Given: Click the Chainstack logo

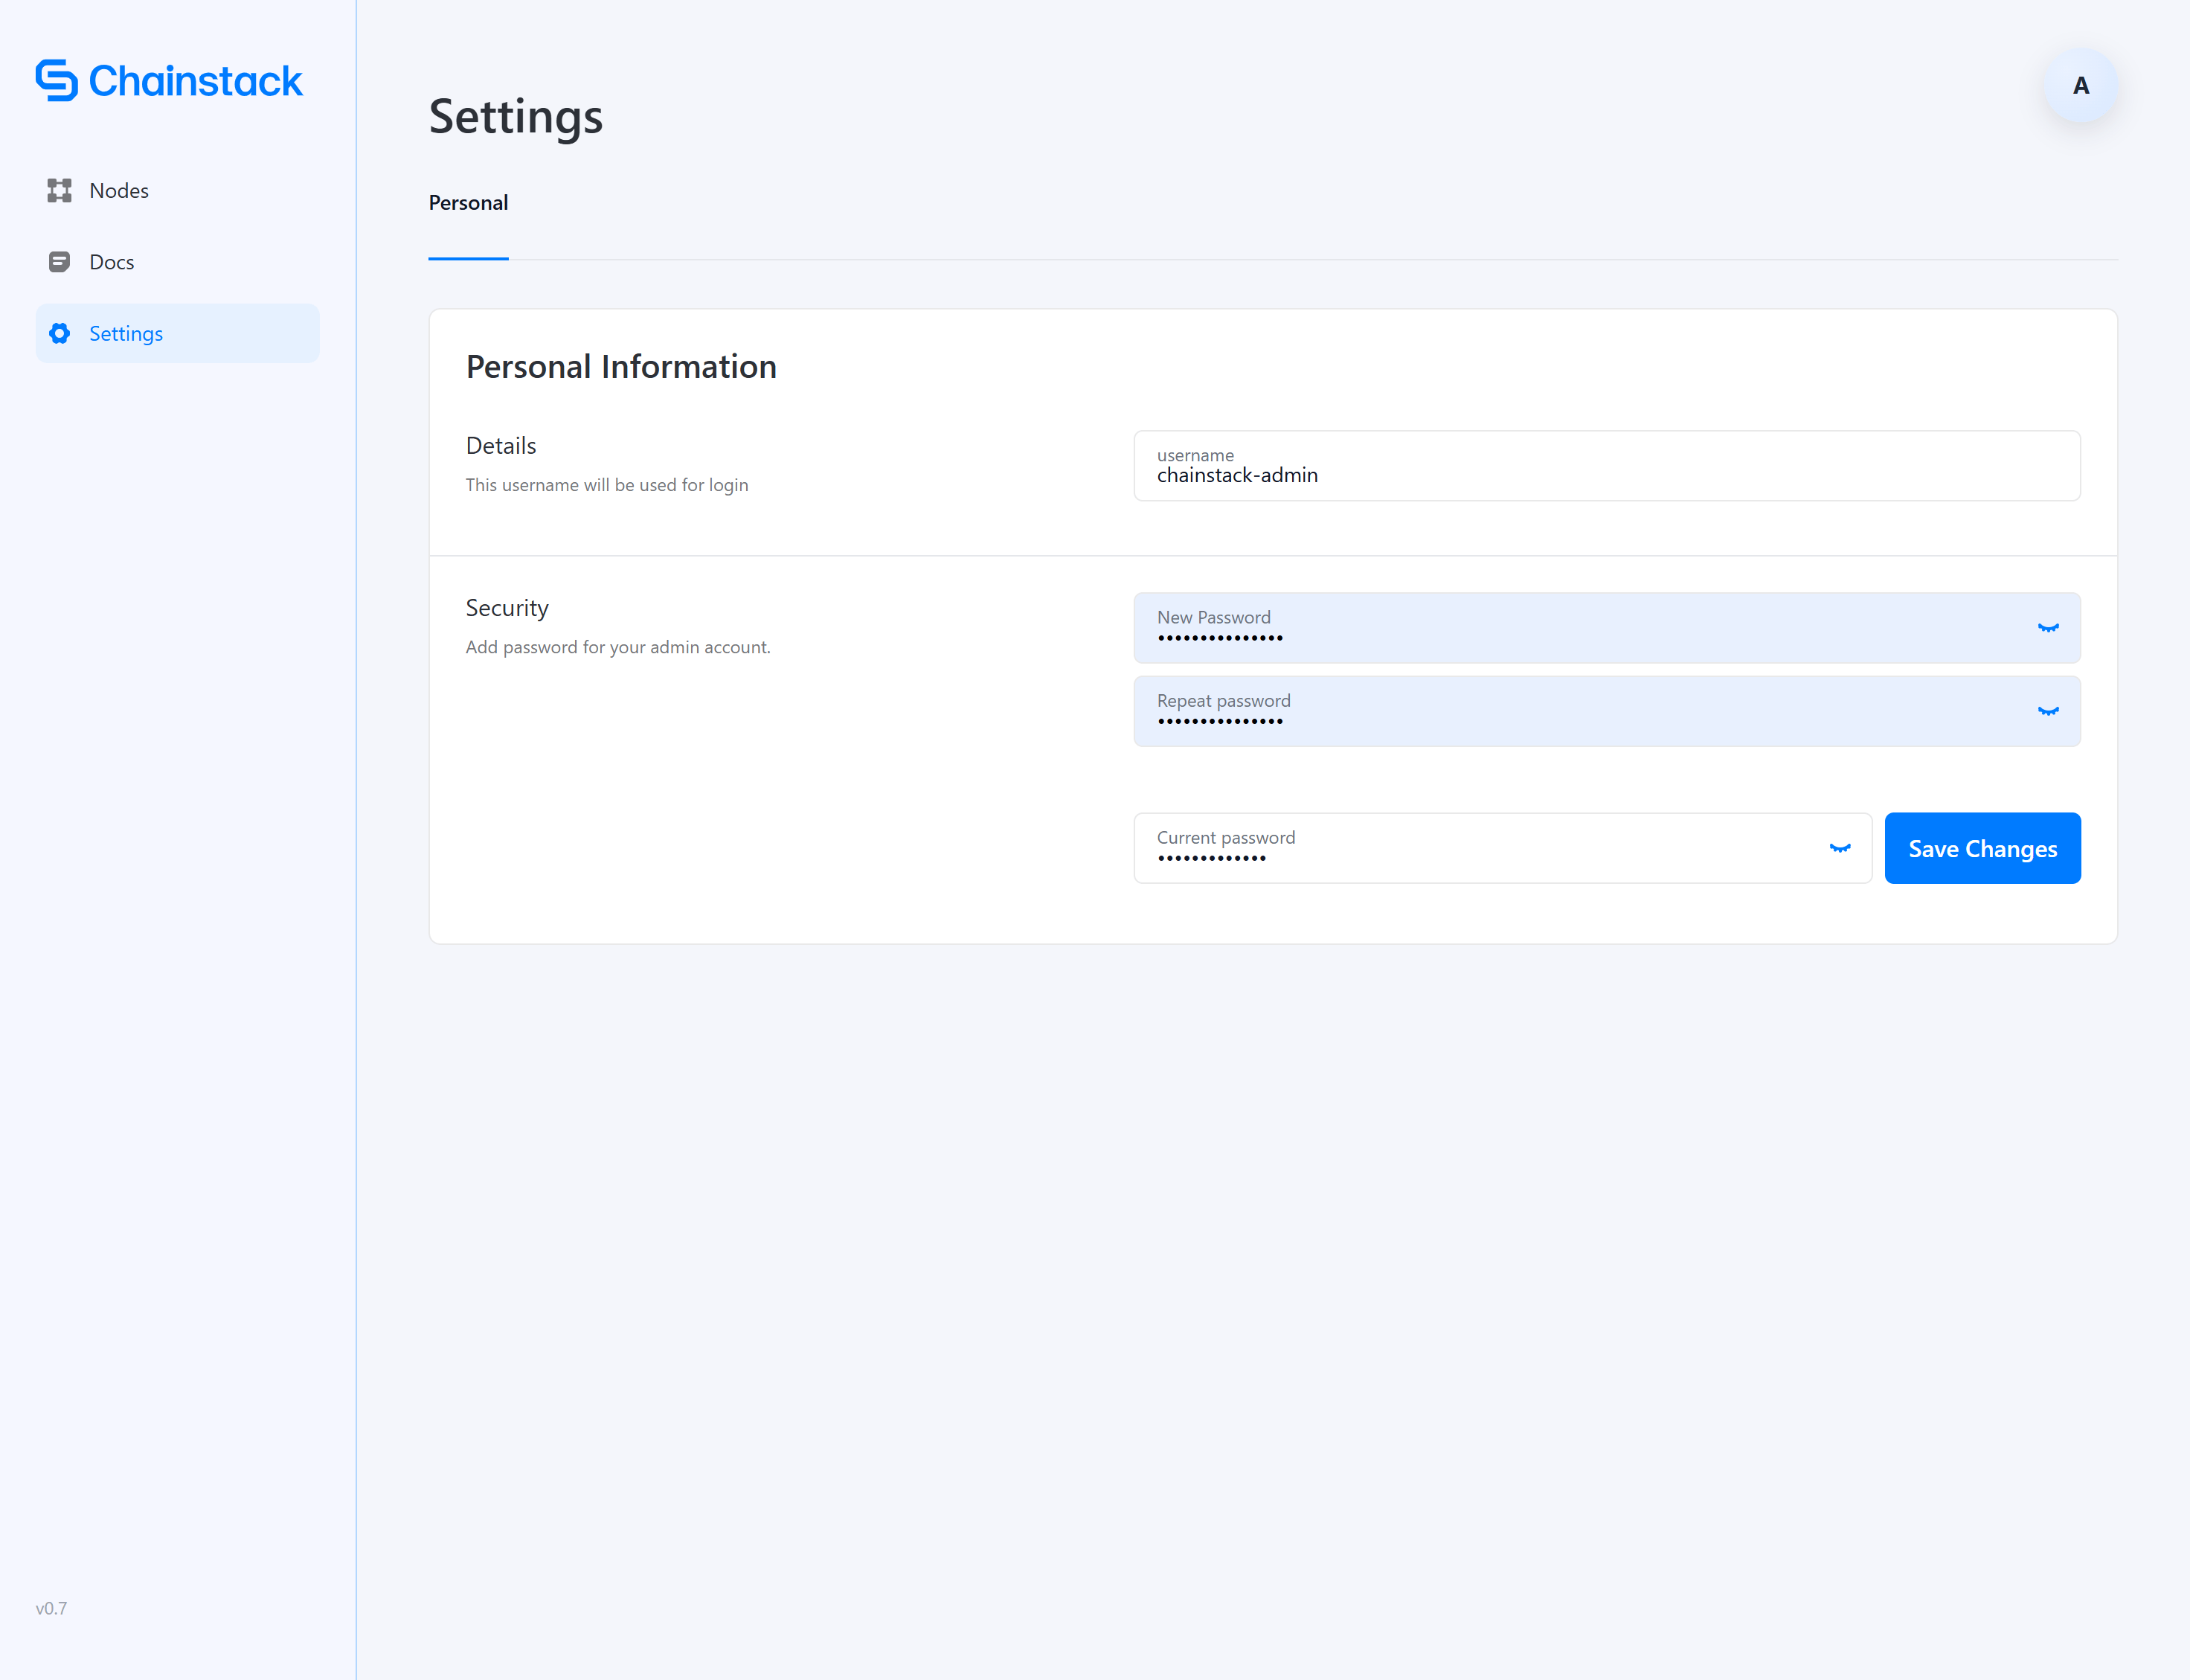Looking at the screenshot, I should coord(169,81).
